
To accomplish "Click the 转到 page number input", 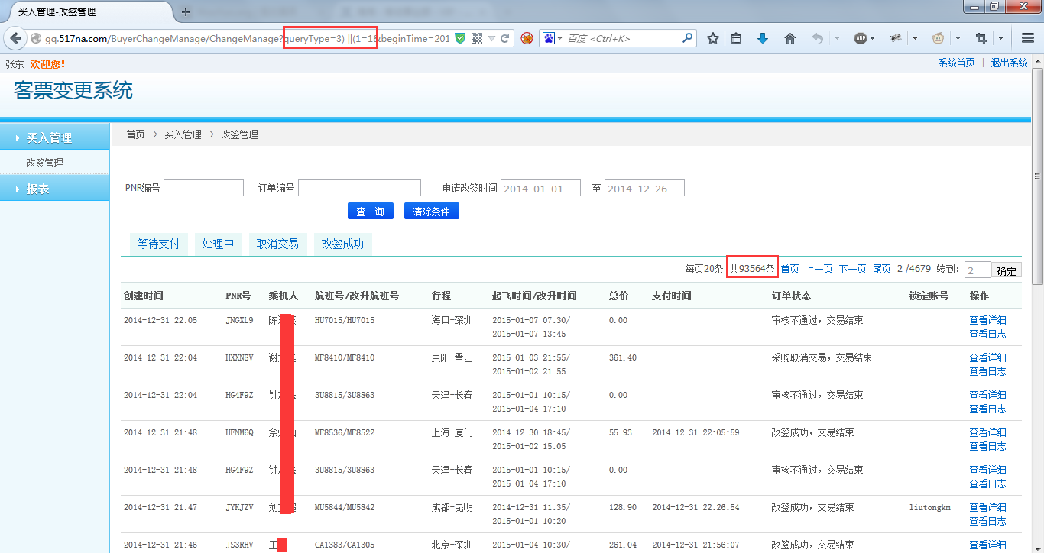I will [x=978, y=270].
